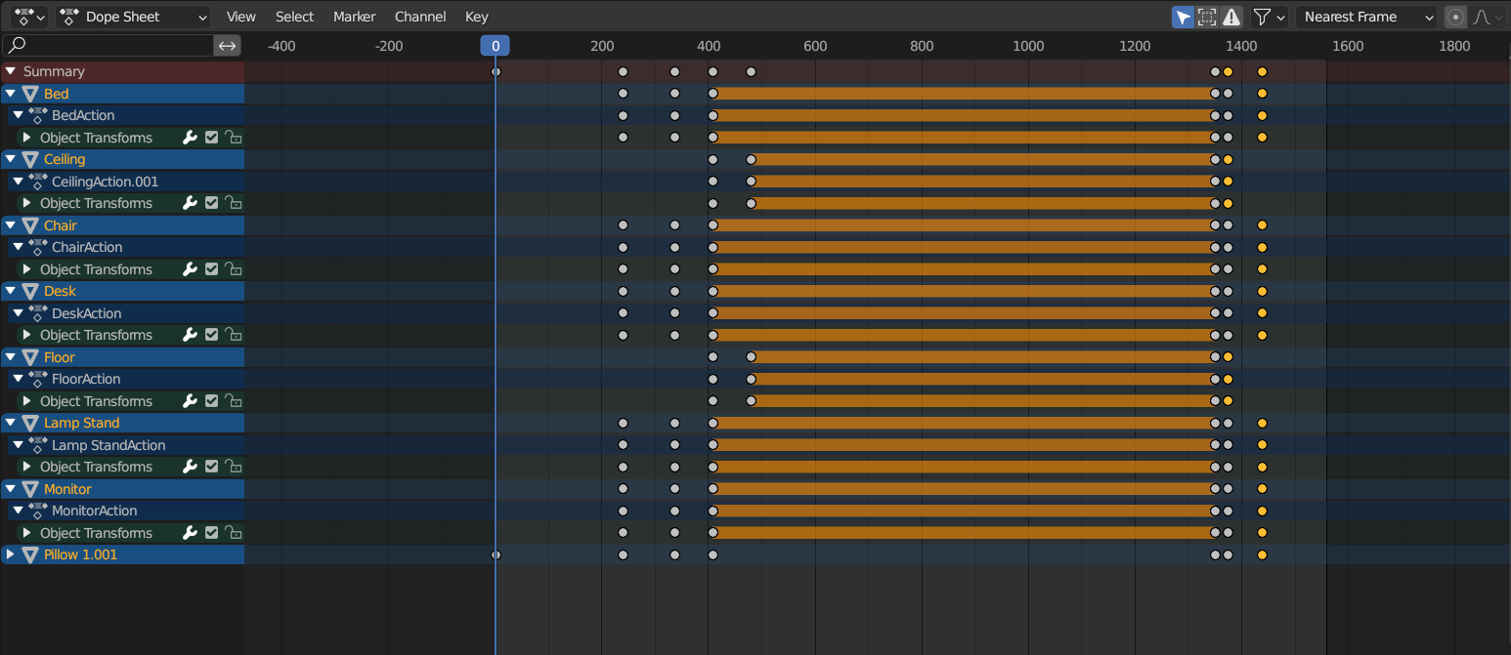The height and width of the screenshot is (655, 1511).
Task: Enable Only Show Selected arrow filter
Action: (x=1183, y=17)
